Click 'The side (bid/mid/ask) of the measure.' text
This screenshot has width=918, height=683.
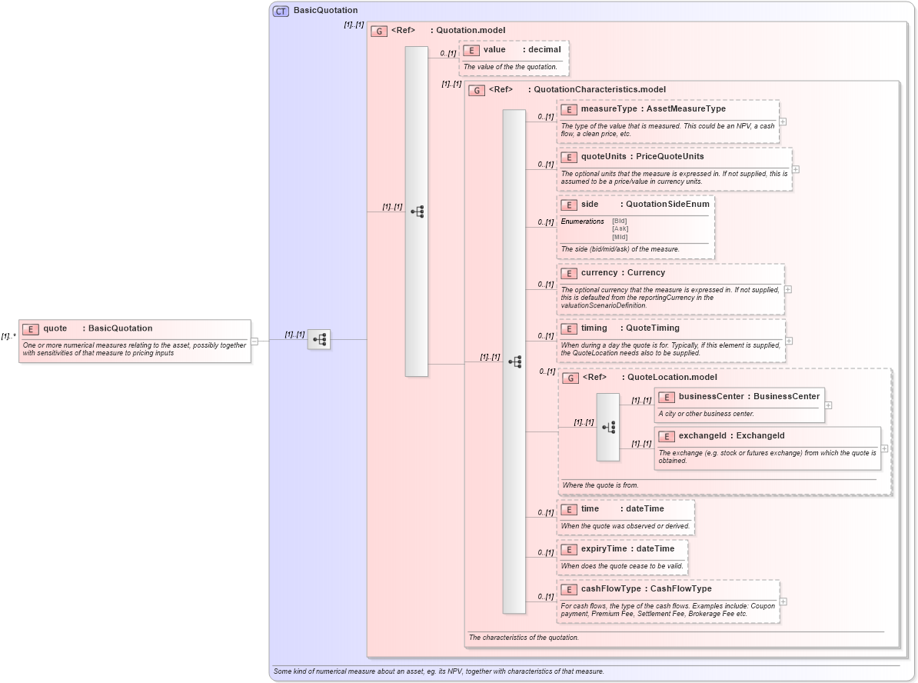(x=620, y=249)
